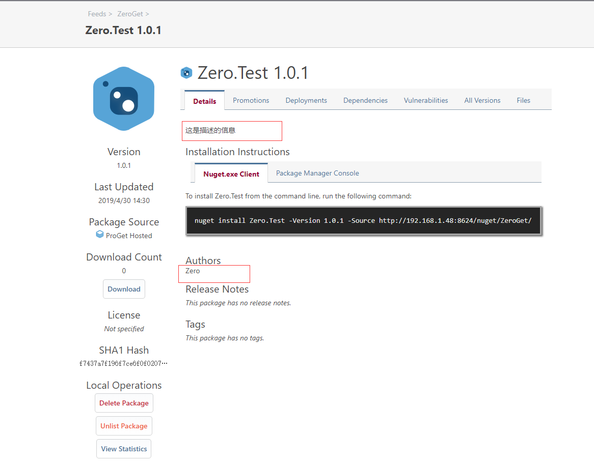Click the 'This package has no tags' text
The width and height of the screenshot is (594, 463).
coord(225,338)
